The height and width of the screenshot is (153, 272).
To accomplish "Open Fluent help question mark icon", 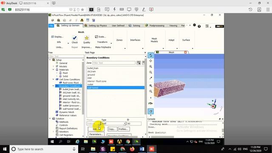I will 199,26.
